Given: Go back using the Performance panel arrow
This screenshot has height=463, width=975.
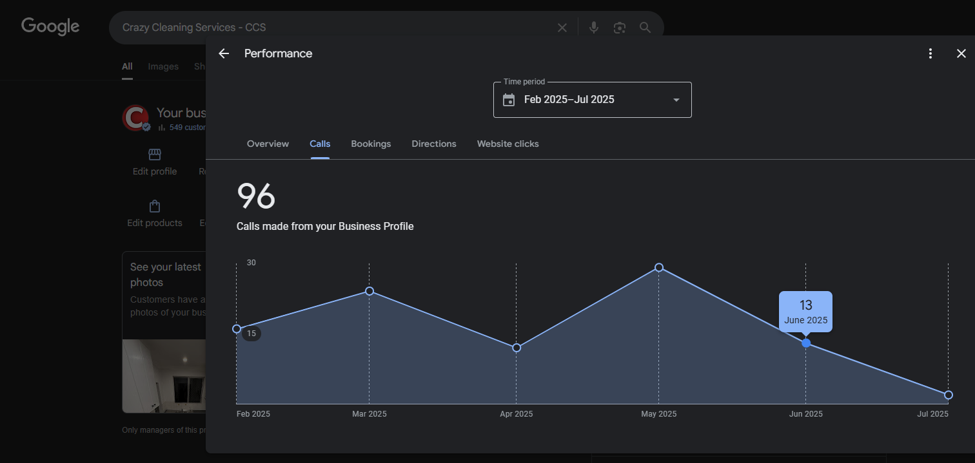Looking at the screenshot, I should (224, 53).
